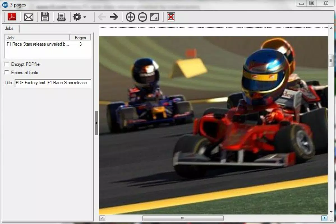The height and width of the screenshot is (224, 336).
Task: Print the document using printer icon
Action: [x=61, y=17]
